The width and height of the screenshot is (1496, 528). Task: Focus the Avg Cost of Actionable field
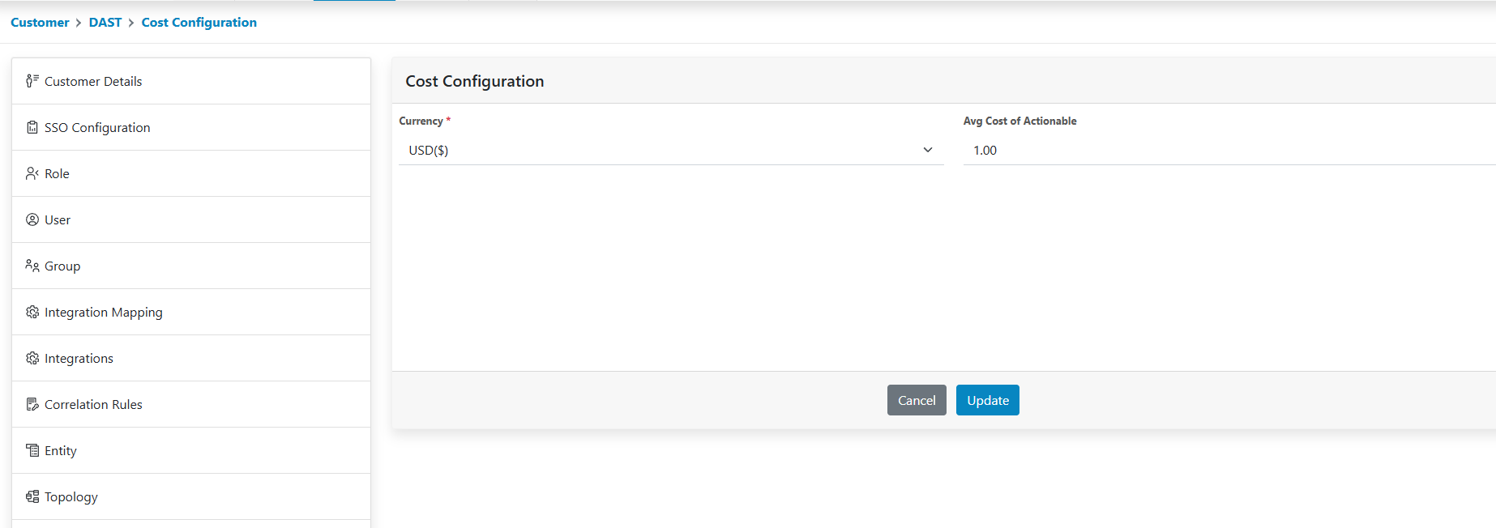click(x=1228, y=151)
